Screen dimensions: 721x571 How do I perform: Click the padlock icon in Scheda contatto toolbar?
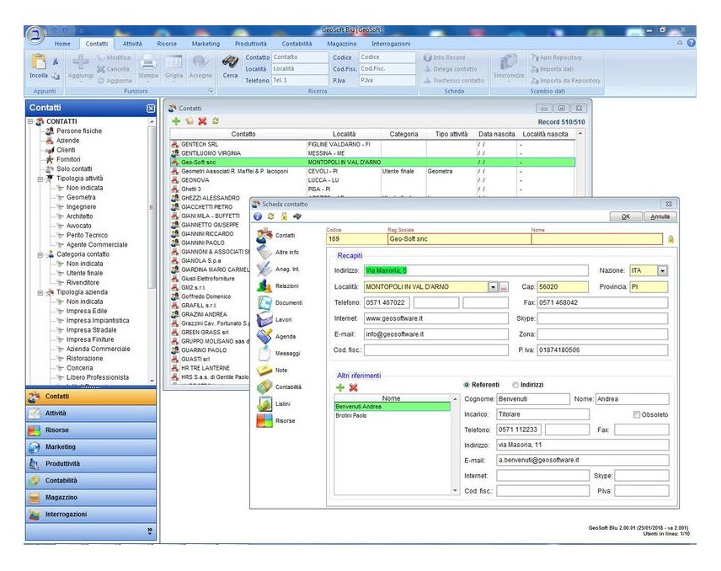point(284,216)
